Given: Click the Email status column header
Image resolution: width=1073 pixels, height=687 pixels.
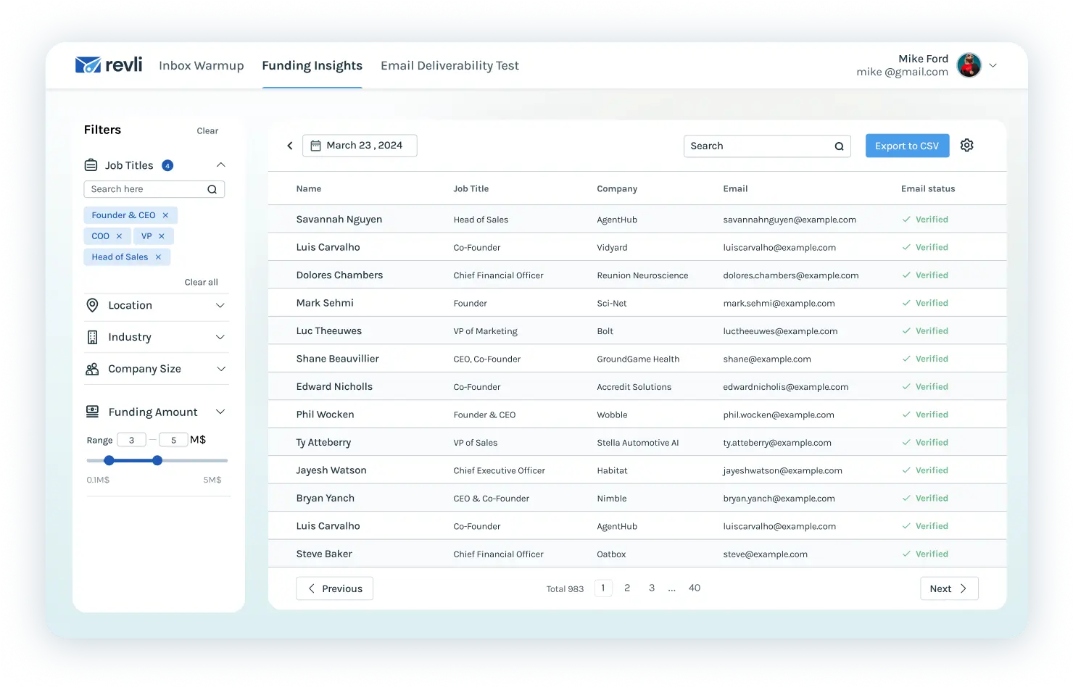Looking at the screenshot, I should click(x=928, y=188).
